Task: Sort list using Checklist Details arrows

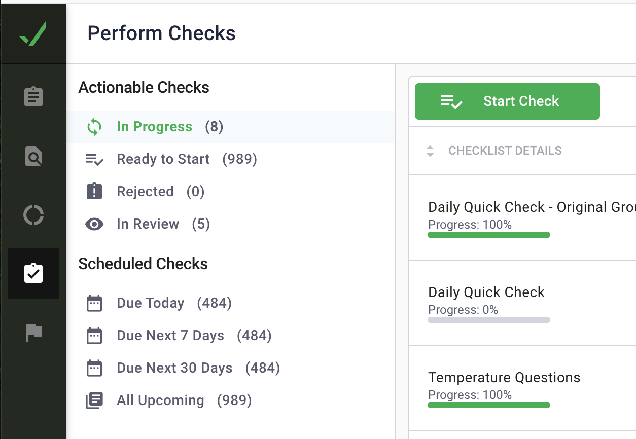Action: 430,151
